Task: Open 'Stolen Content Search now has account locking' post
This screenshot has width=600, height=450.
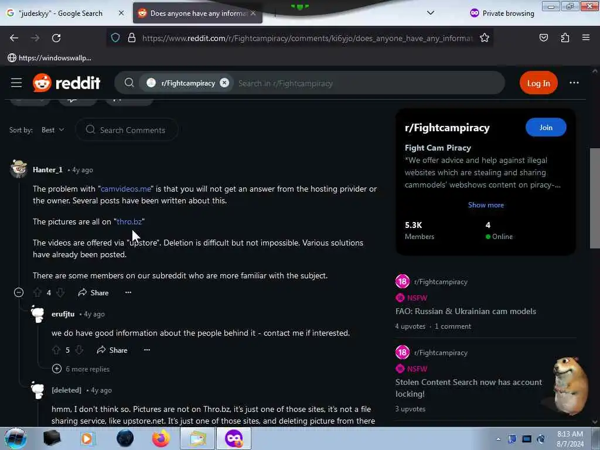Action: pyautogui.click(x=469, y=388)
